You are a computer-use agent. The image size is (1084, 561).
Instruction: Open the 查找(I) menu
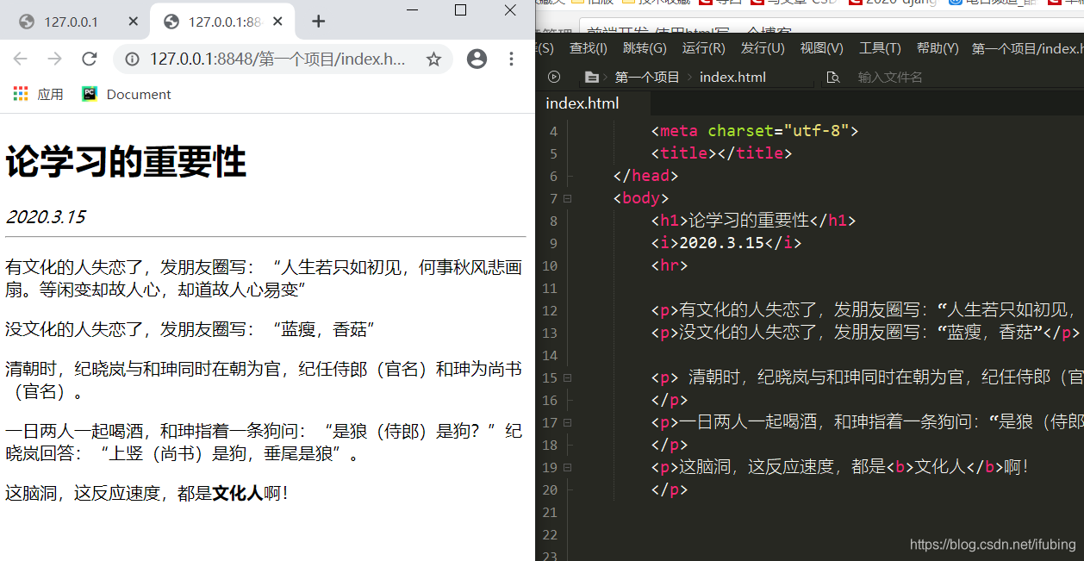[589, 48]
